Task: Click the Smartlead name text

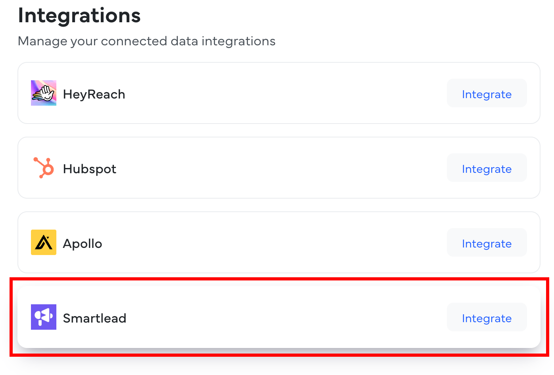Action: click(94, 319)
